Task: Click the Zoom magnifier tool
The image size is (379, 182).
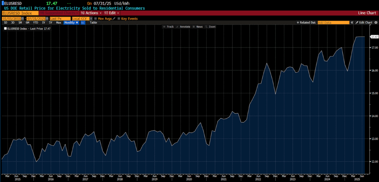Action: coord(210,27)
